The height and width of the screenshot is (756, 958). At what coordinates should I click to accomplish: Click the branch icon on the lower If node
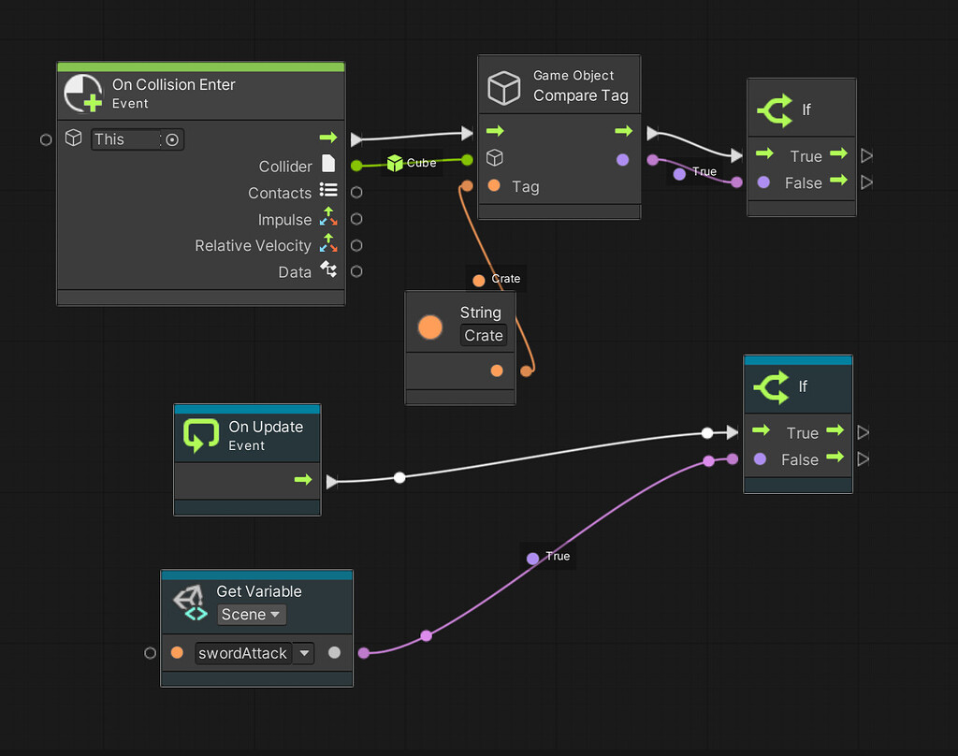(x=771, y=386)
